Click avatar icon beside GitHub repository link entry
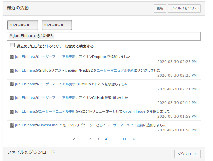Screen dimensions: 213x161 pyautogui.click(x=12, y=70)
